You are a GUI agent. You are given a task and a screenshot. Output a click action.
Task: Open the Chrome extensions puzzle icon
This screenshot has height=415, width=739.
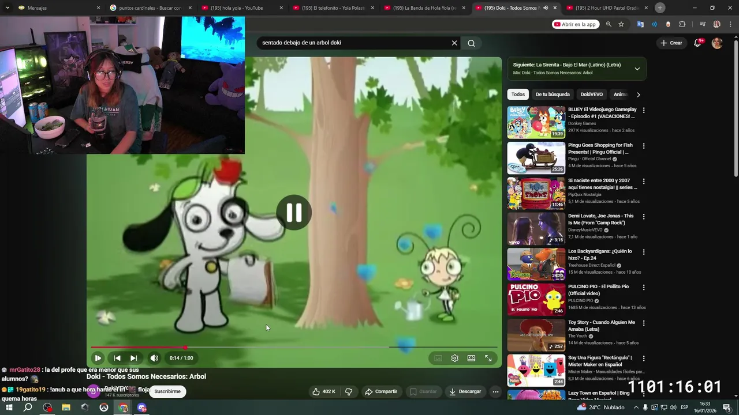682,24
